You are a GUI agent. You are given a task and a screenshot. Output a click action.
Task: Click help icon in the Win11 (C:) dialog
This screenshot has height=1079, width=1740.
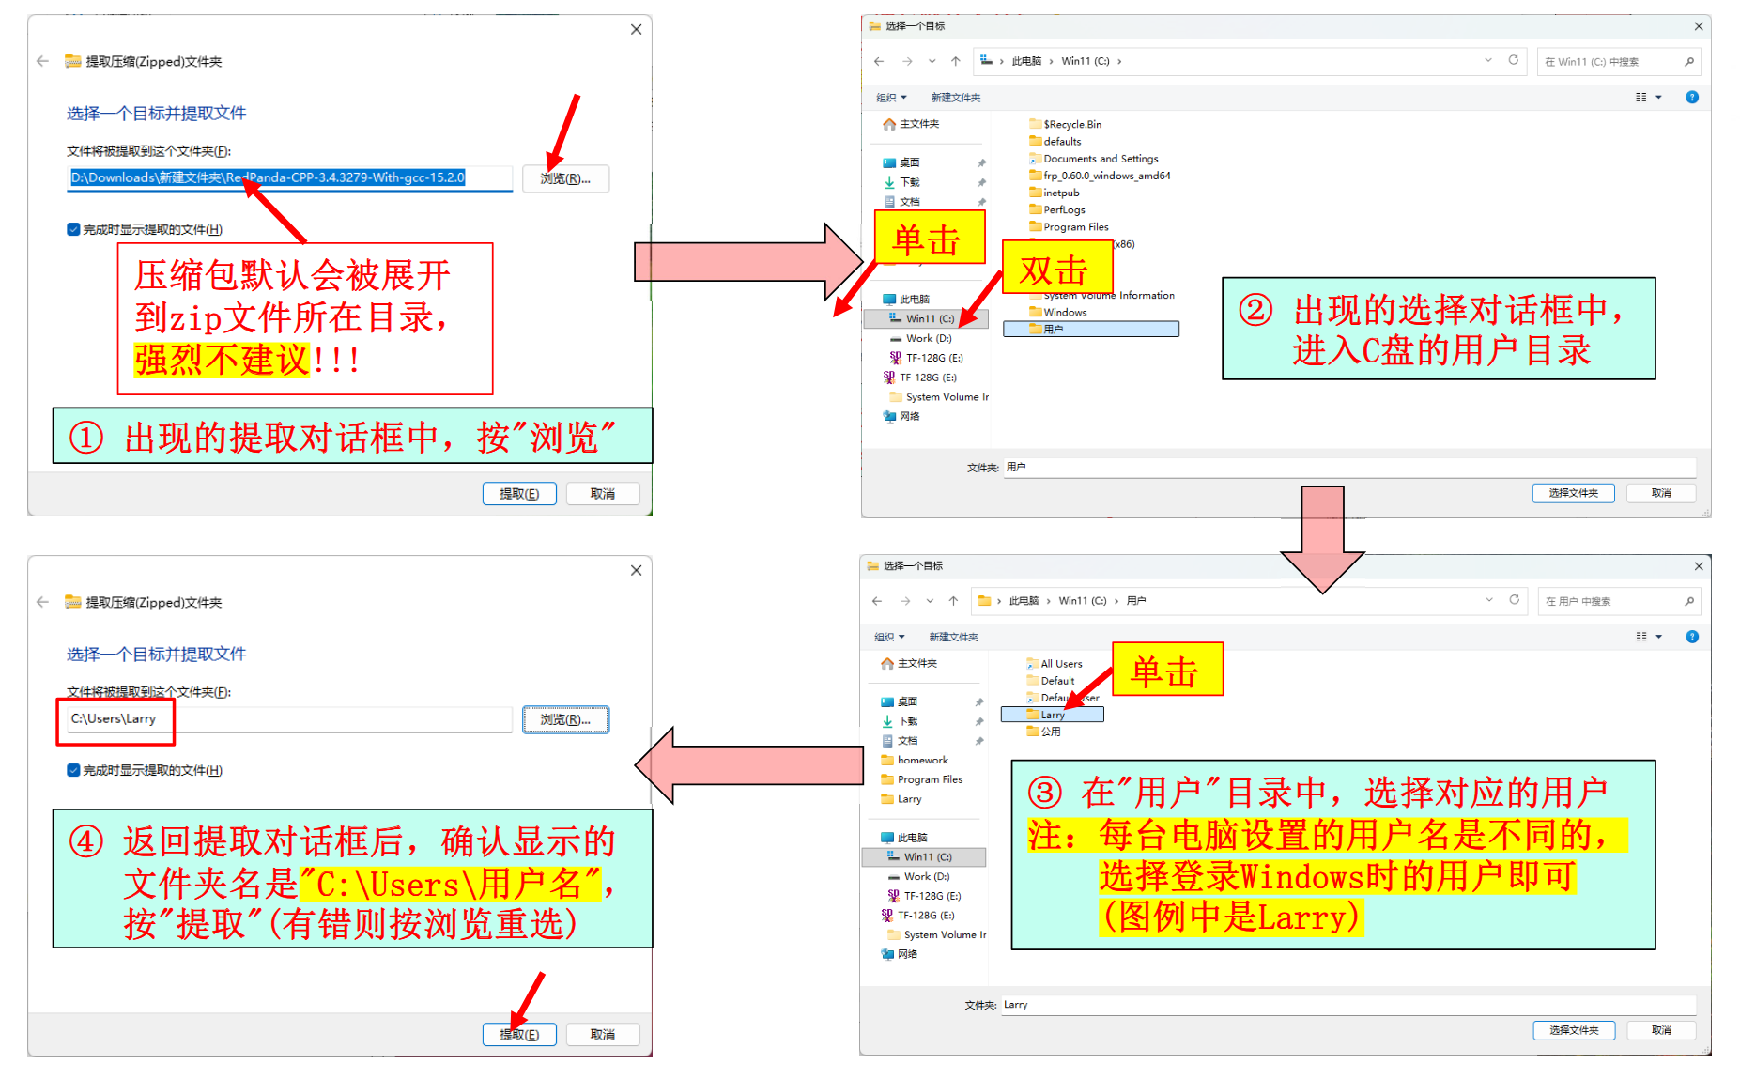click(1691, 98)
